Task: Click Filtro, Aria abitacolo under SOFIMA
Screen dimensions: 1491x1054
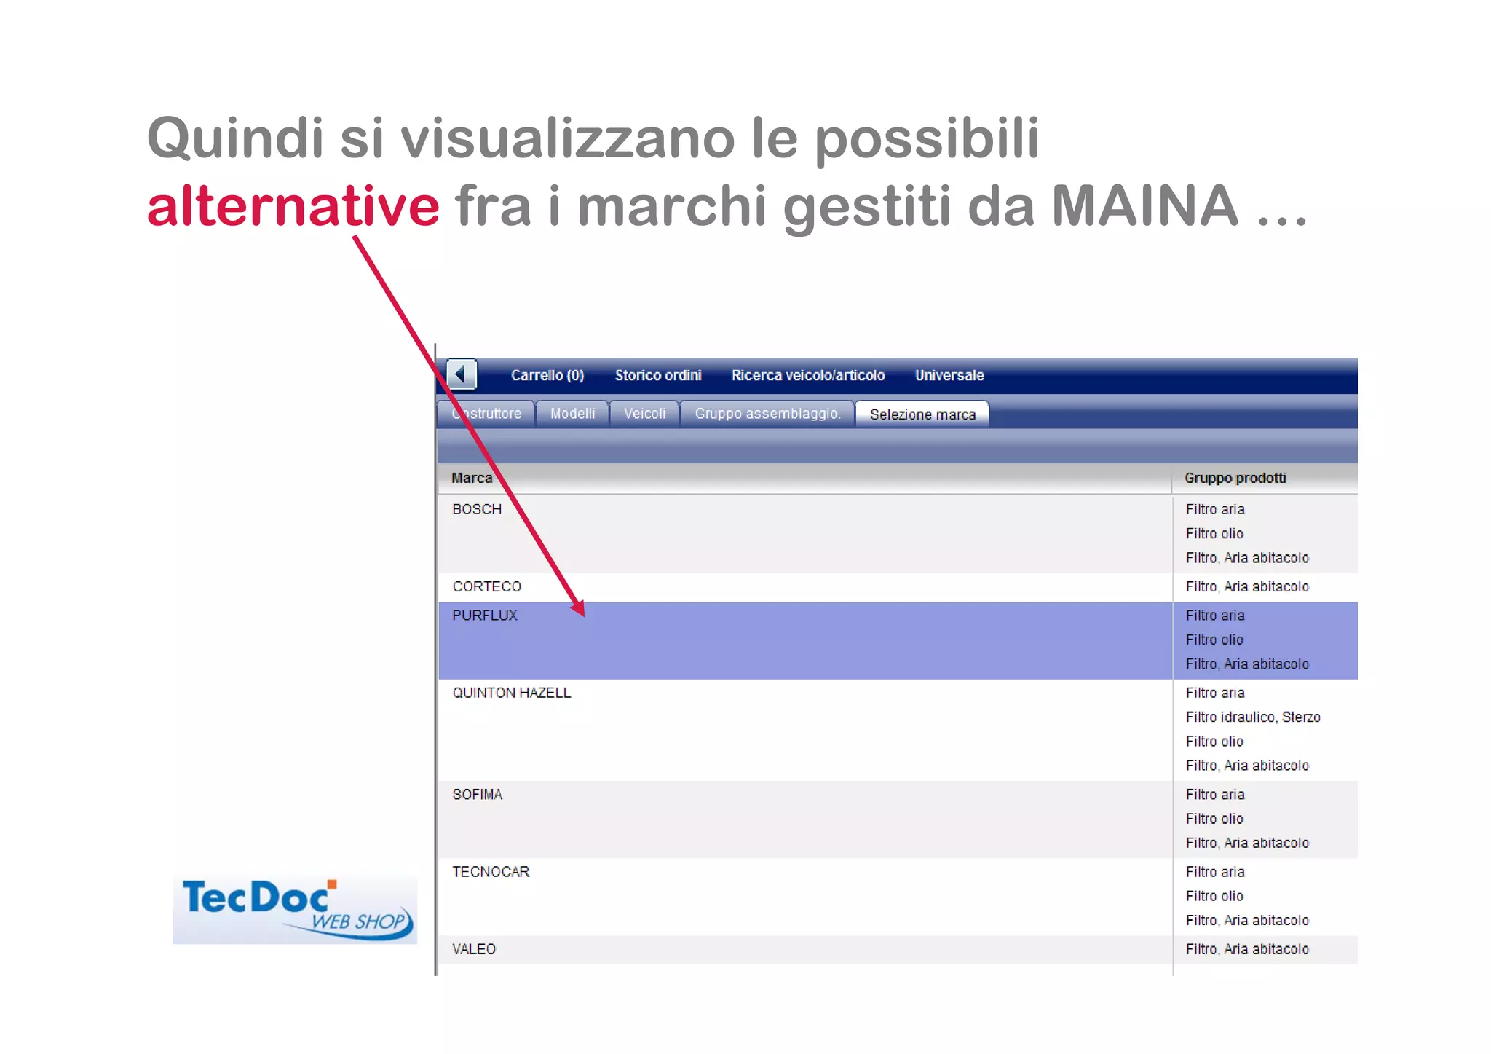Action: 1247,843
